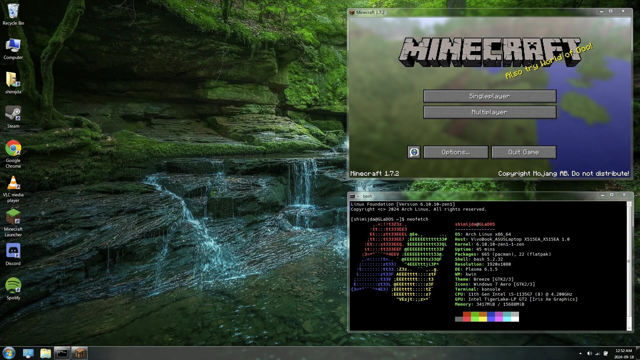Viewport: 640px width, 360px height.
Task: Click the bash terminal window title icon
Action: tap(352, 196)
